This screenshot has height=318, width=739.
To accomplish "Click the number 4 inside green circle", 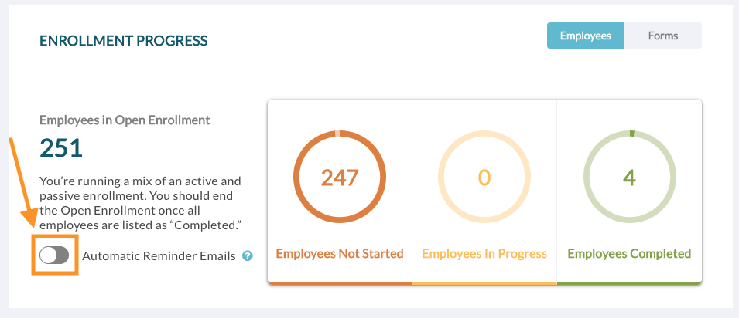I will tap(630, 178).
